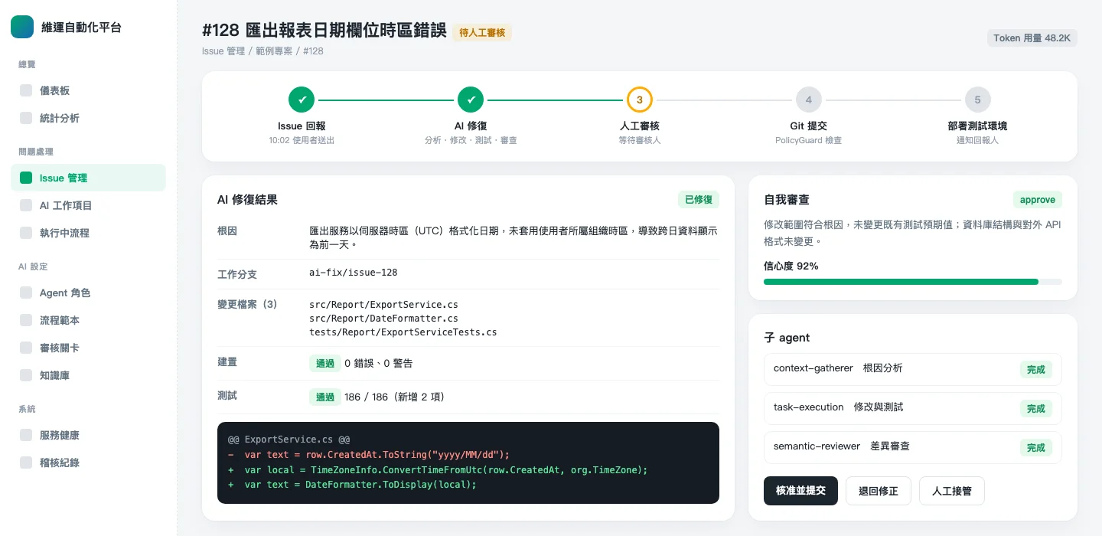
Task: Click Issue 管理 breadcrumb link
Action: (x=223, y=51)
